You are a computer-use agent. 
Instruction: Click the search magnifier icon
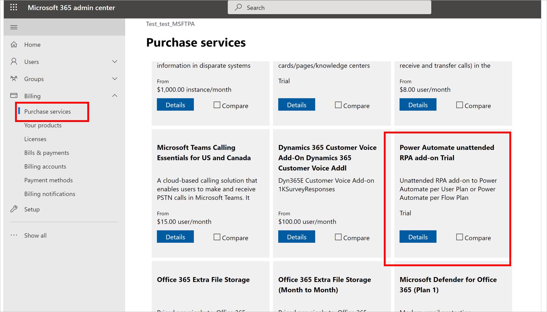(x=238, y=7)
